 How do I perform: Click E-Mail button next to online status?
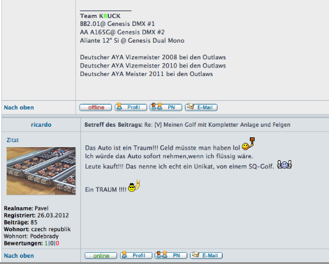pyautogui.click(x=206, y=255)
